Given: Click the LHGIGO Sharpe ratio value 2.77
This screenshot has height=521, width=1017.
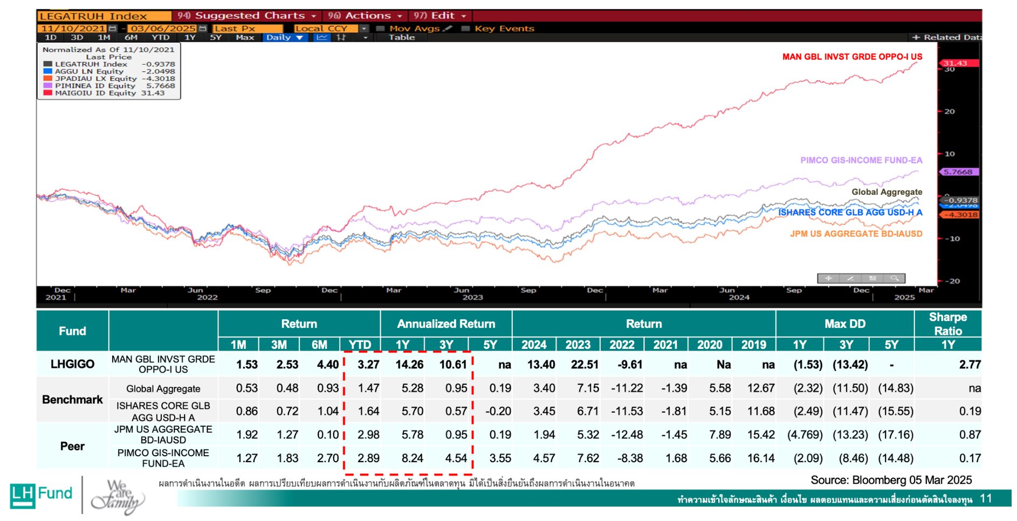Looking at the screenshot, I should (x=970, y=365).
